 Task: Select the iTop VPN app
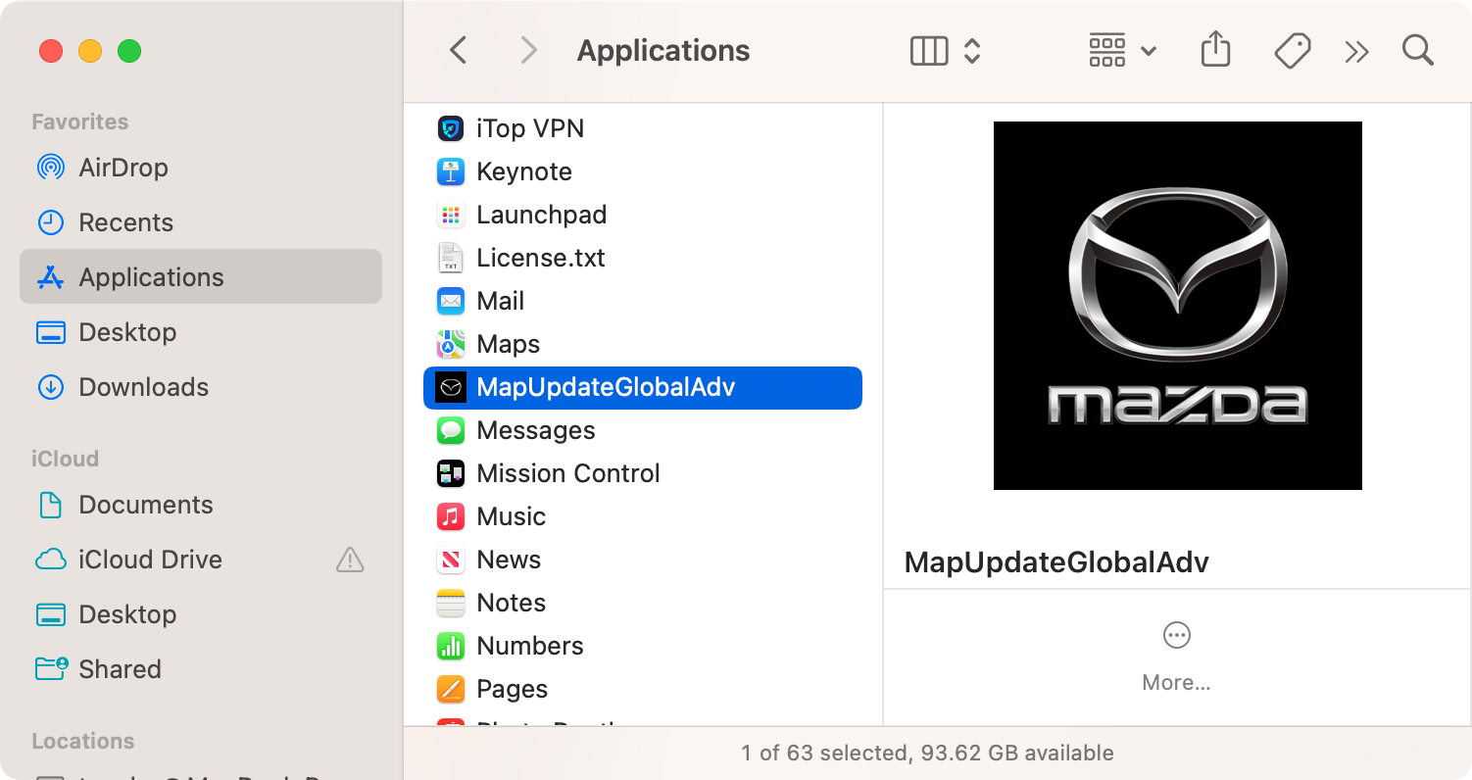point(643,128)
